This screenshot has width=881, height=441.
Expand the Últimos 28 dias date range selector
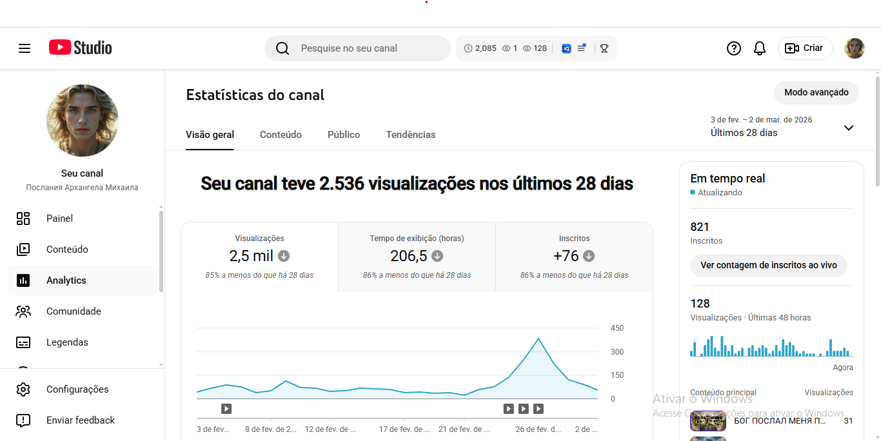pyautogui.click(x=848, y=128)
